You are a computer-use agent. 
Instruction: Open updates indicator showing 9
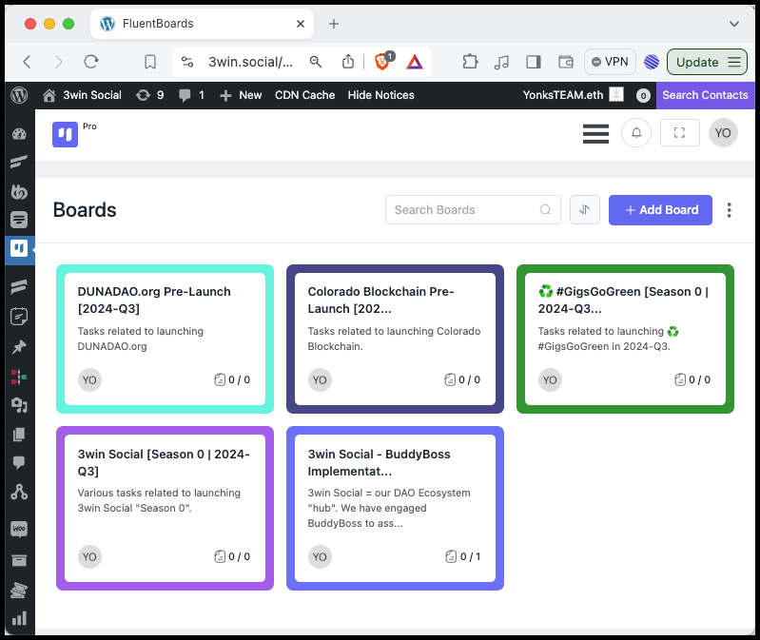pos(149,95)
